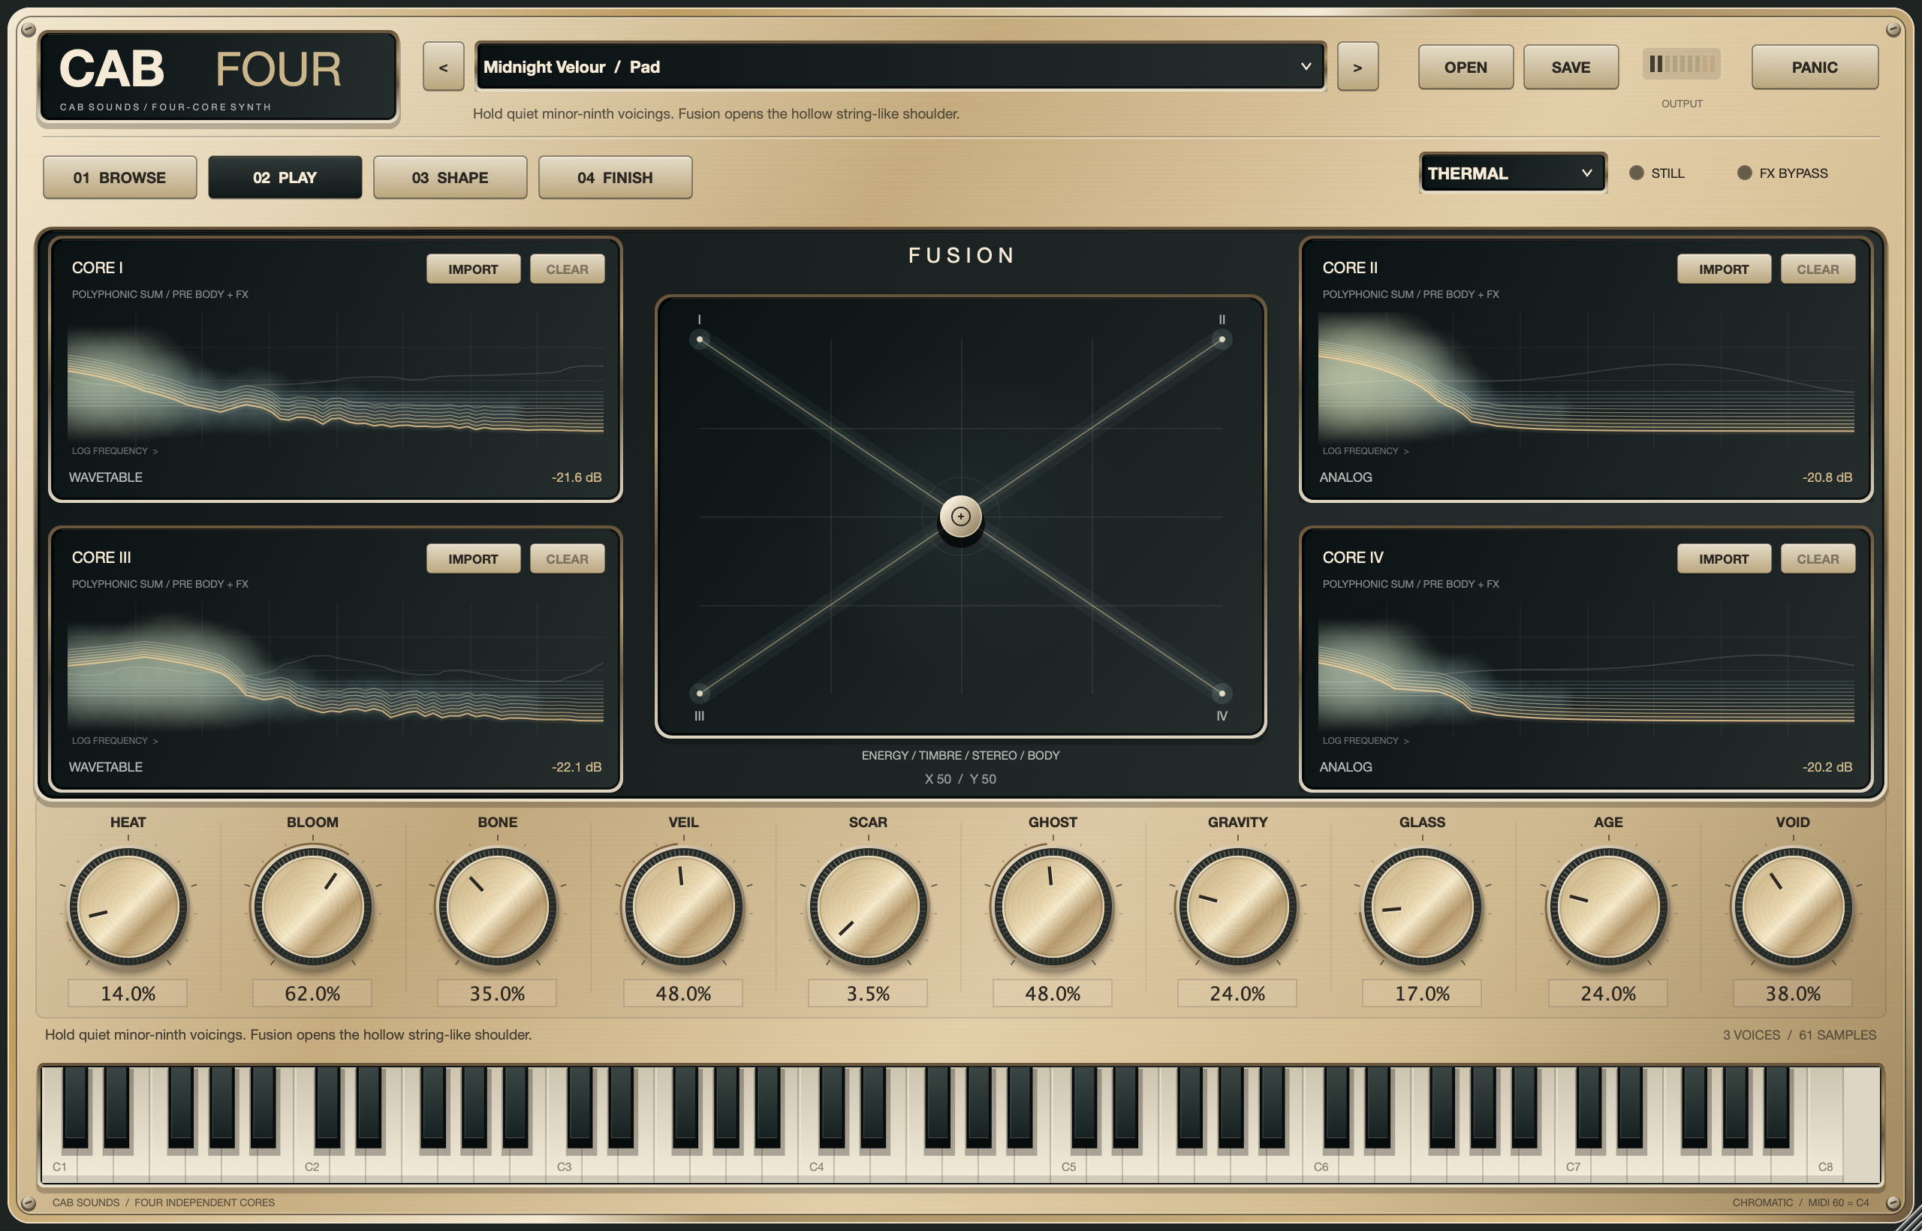Screen dimensions: 1922x1231
Task: Import a sample into CORE II
Action: point(1724,269)
